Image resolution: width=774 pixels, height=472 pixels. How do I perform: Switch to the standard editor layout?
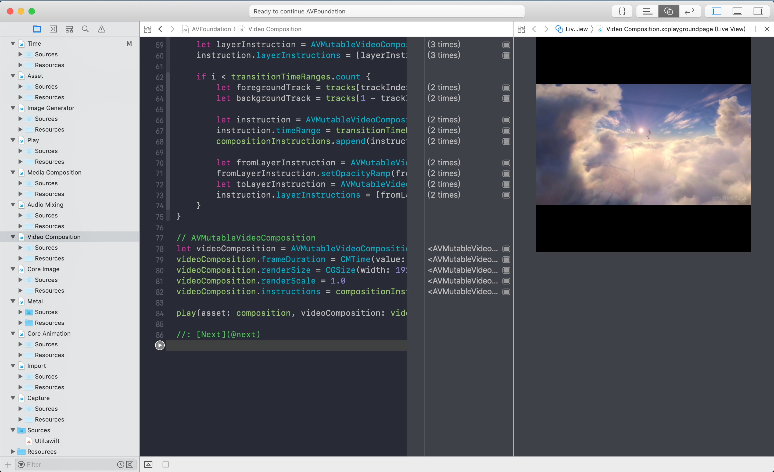[x=647, y=11]
